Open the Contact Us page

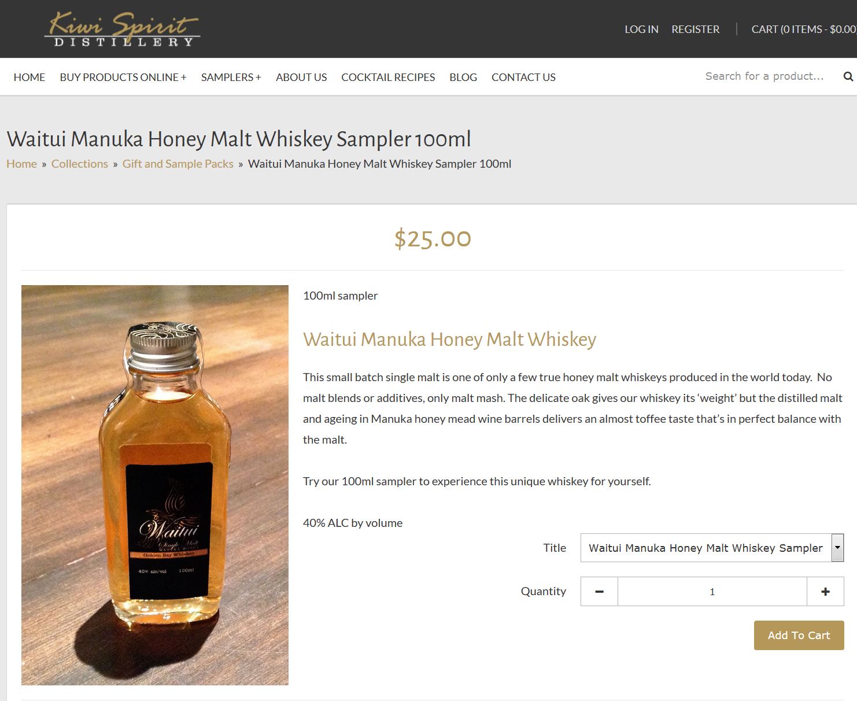tap(523, 77)
